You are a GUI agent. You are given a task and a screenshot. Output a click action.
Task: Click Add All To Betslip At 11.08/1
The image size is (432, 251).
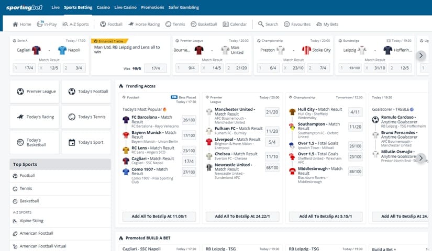coord(159,216)
